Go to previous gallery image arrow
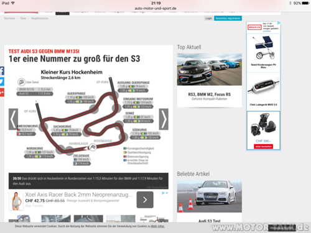Screen dimensions: 311x233 click(13, 119)
